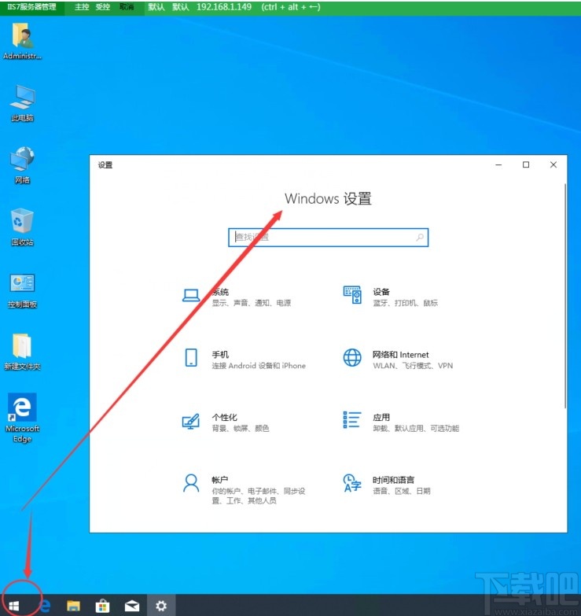
Task: Minimize the Settings window
Action: (498, 164)
